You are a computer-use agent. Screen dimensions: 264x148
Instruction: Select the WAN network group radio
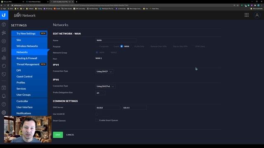97,53
